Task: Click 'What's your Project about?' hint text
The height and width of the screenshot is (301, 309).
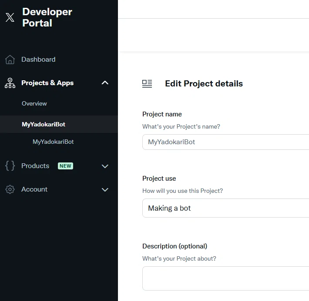Action: pos(179,258)
